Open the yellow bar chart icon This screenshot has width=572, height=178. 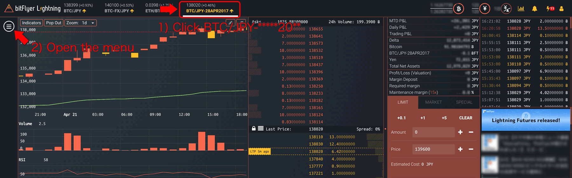pos(521,9)
